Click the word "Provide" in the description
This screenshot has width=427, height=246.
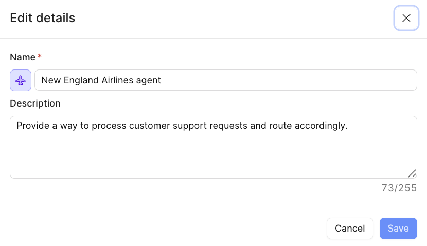point(31,125)
